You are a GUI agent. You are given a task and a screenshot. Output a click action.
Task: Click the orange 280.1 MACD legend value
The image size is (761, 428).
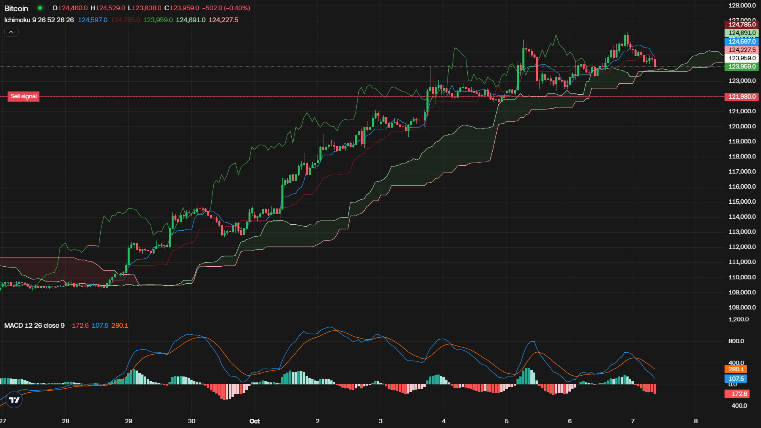(x=120, y=325)
